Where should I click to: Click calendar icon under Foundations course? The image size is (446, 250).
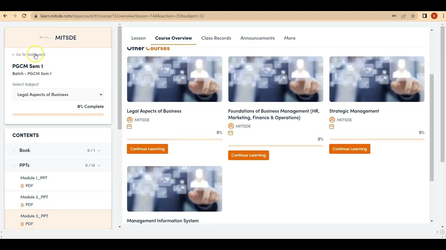click(230, 133)
